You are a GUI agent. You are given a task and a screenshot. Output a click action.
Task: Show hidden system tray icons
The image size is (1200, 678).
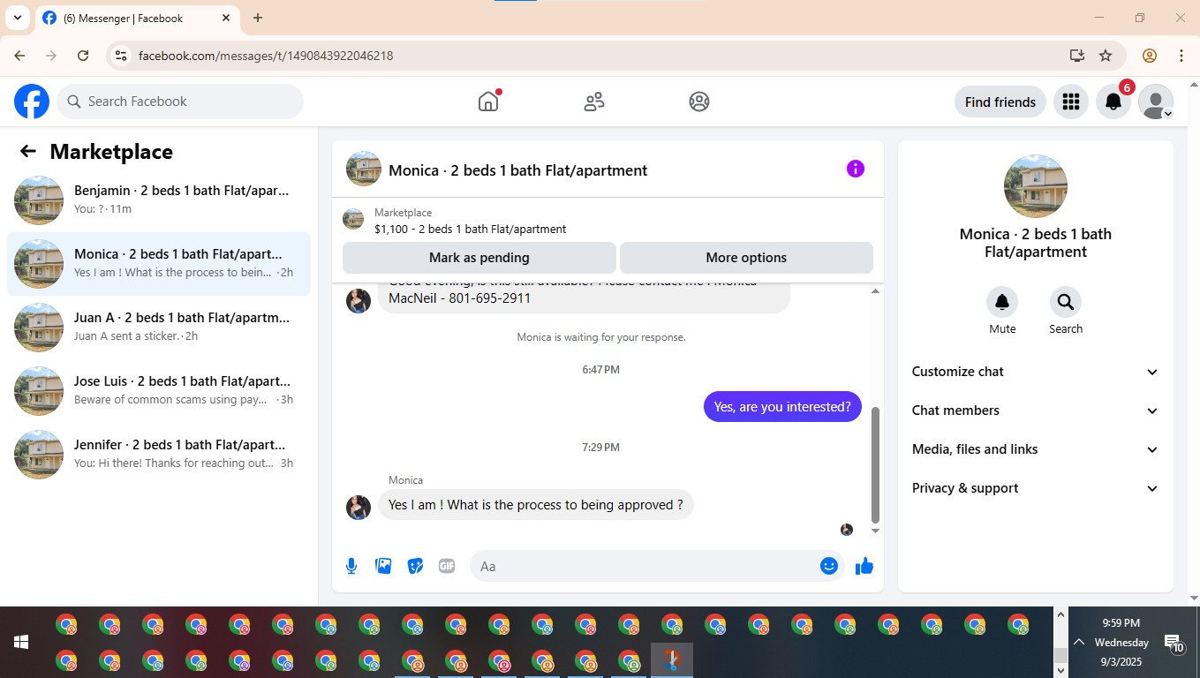click(1079, 642)
